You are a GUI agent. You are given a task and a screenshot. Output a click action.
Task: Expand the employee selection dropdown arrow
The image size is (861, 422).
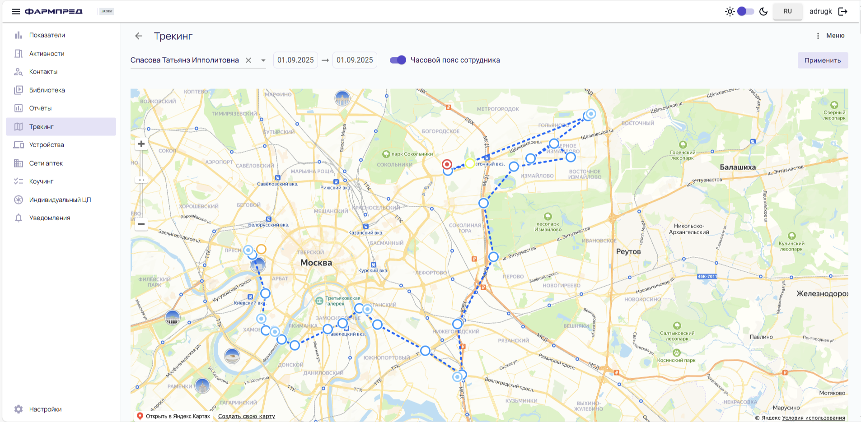point(263,60)
